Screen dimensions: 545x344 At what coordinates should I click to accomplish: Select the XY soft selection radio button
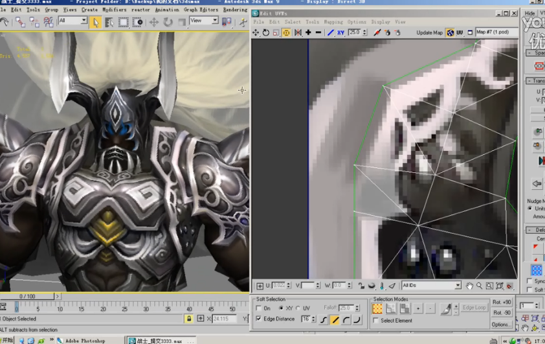(x=281, y=308)
